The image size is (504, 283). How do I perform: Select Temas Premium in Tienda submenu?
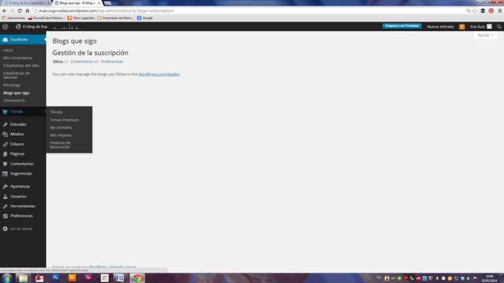point(64,120)
